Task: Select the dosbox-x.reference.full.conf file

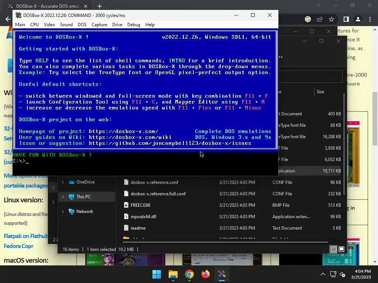Action: point(158,194)
